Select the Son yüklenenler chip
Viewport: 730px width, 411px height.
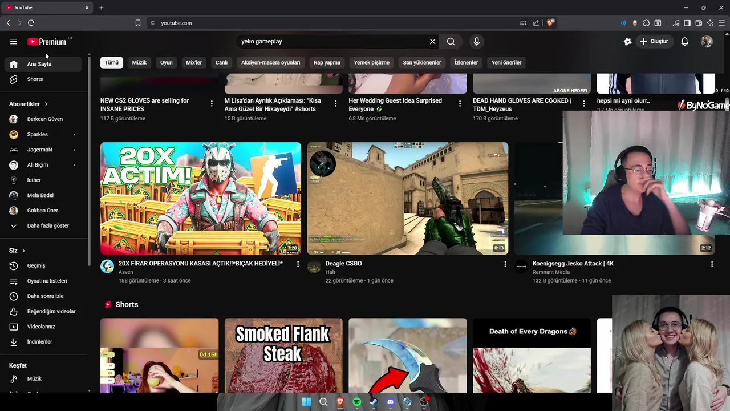[422, 62]
